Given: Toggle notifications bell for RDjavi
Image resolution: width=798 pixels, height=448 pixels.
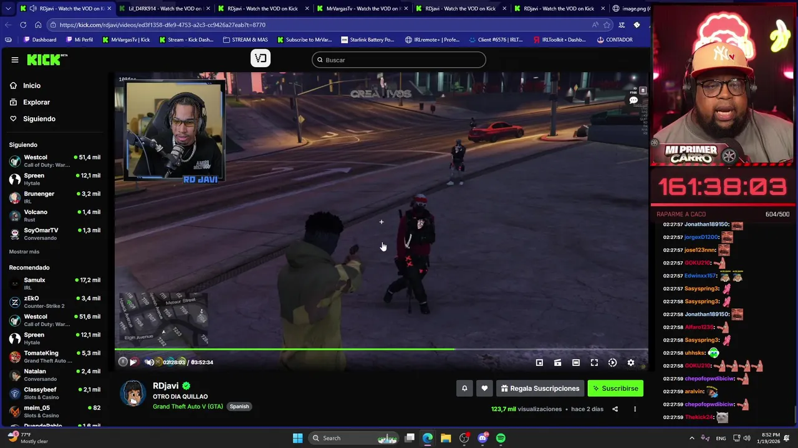Looking at the screenshot, I should coord(464,388).
